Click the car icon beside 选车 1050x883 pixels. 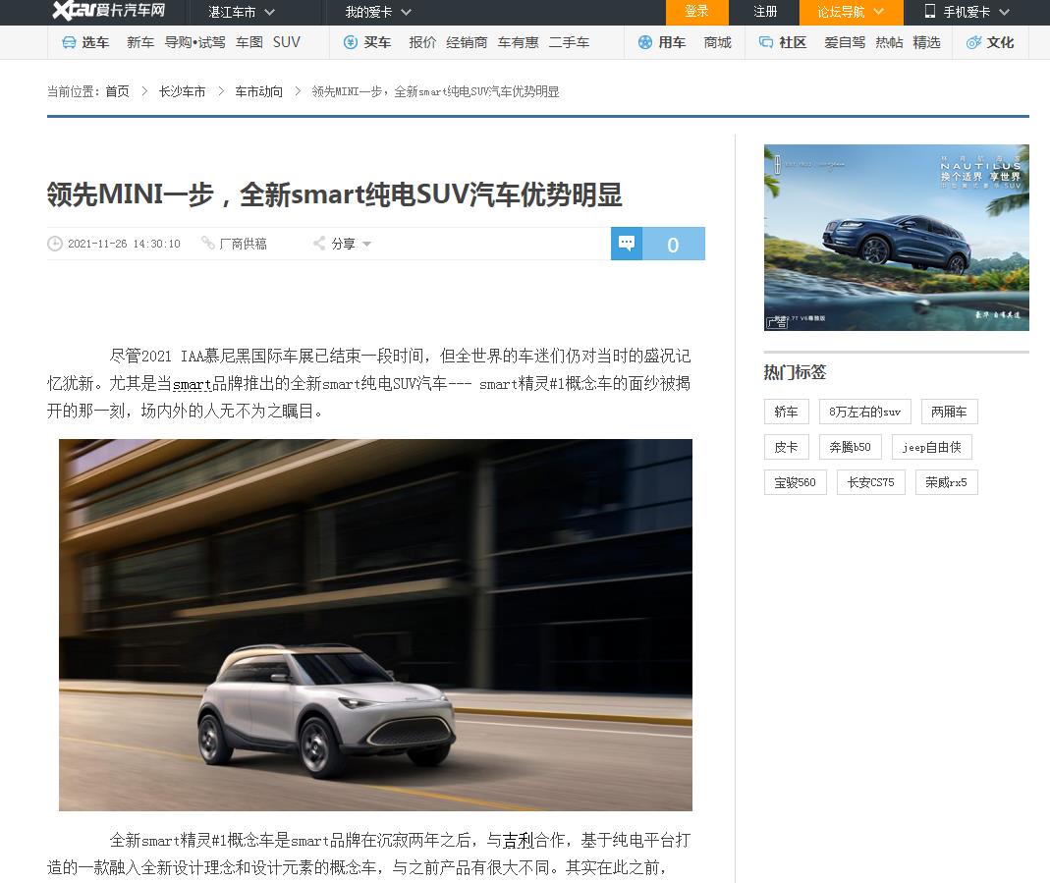pyautogui.click(x=69, y=43)
